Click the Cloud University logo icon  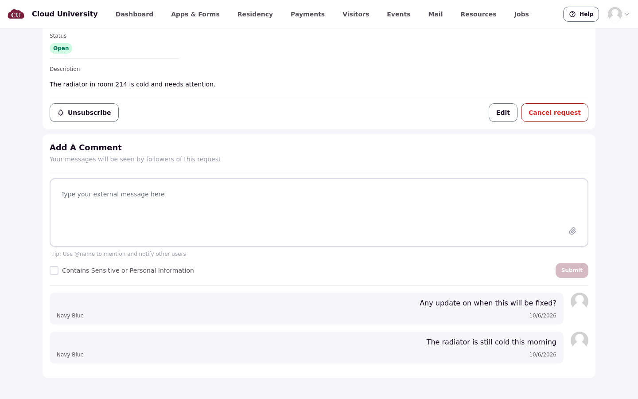(16, 14)
